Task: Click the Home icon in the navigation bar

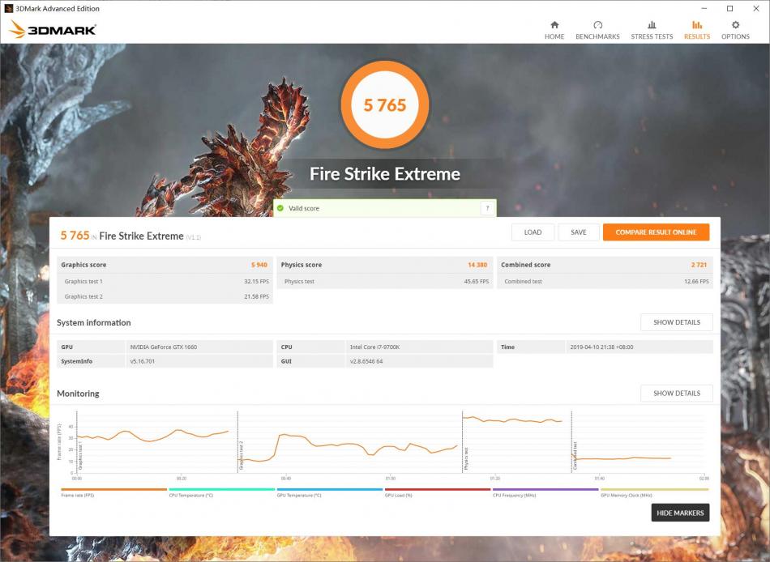Action: pos(554,29)
